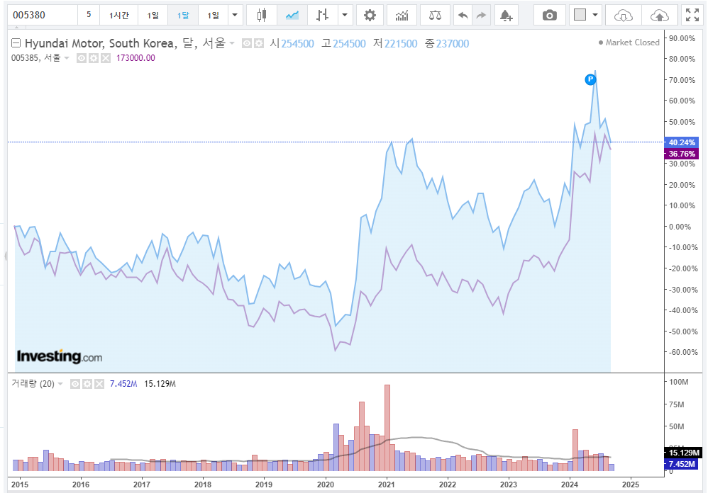Select the bar chart style icon

point(322,16)
